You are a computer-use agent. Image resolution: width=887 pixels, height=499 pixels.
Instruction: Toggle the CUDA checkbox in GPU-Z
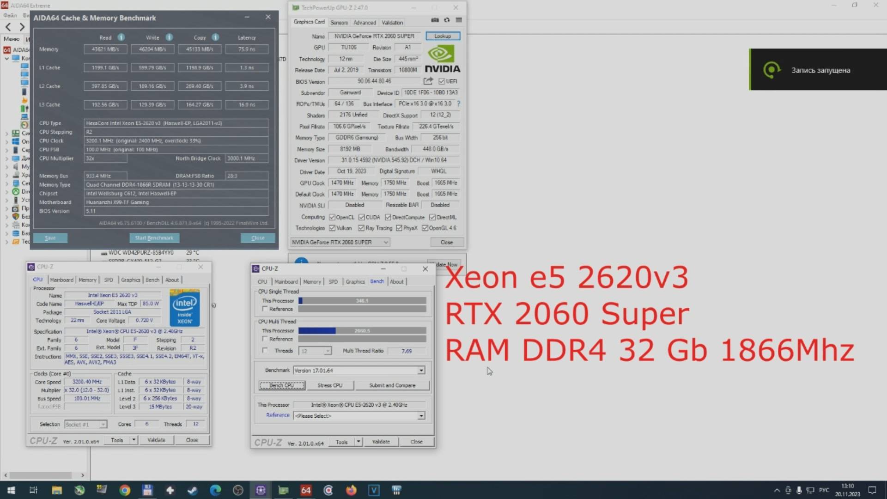pyautogui.click(x=361, y=217)
